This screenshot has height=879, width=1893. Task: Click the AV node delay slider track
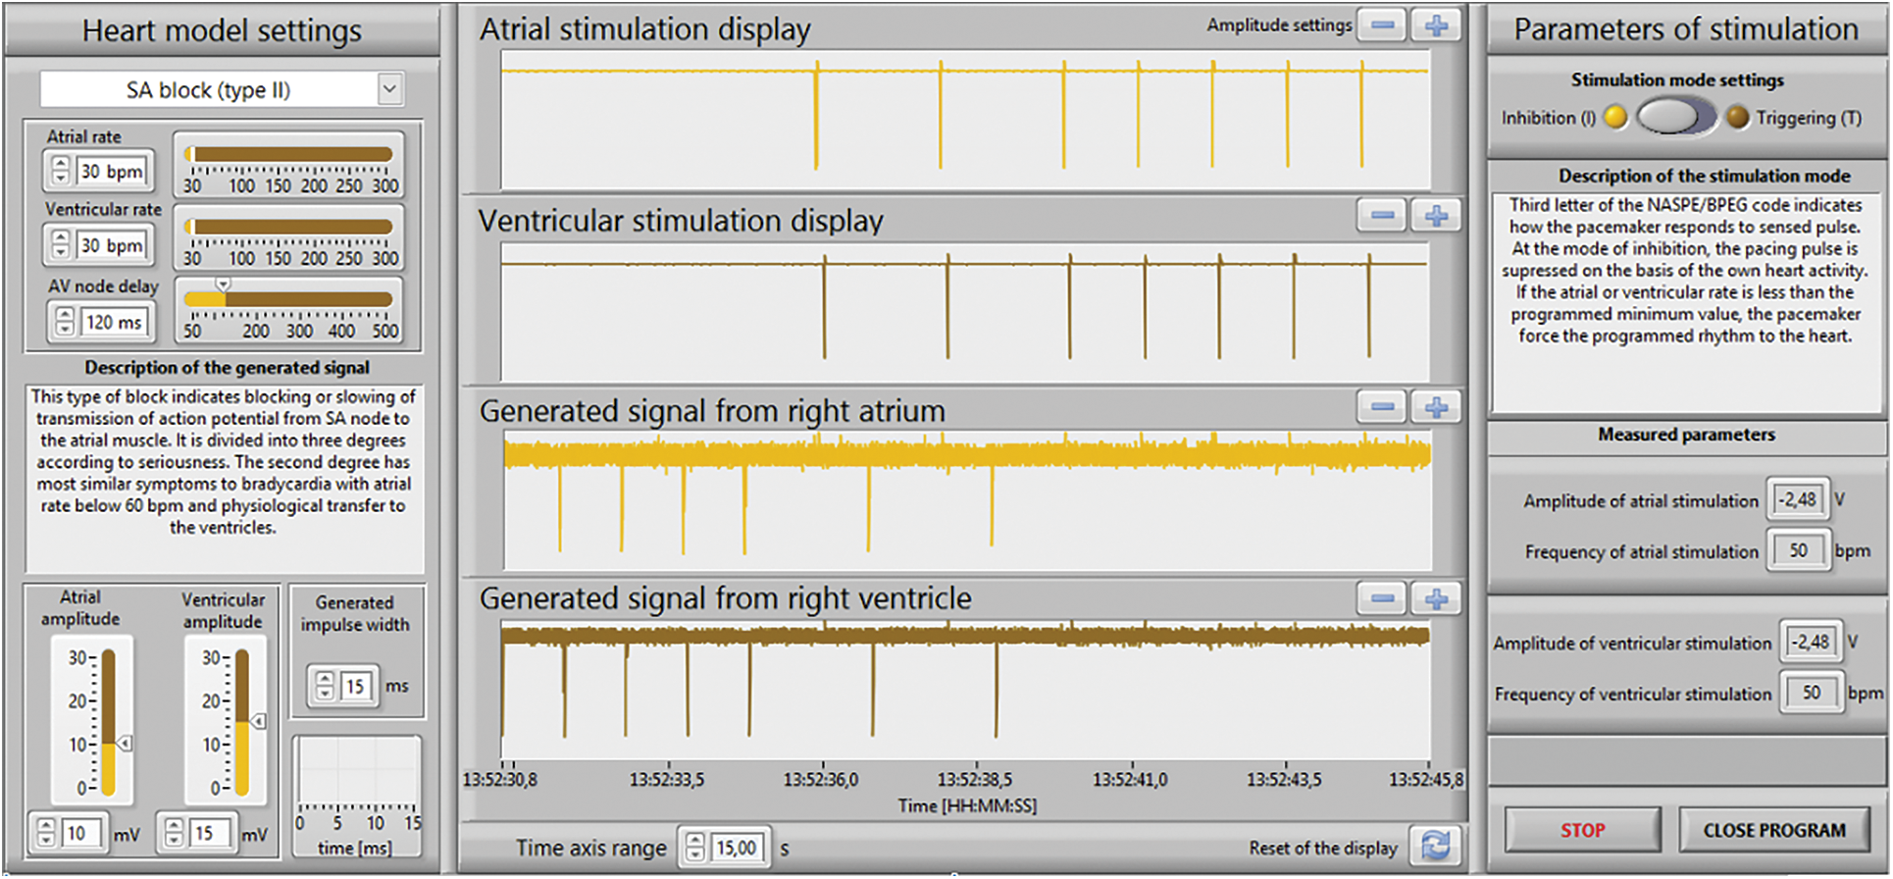click(x=289, y=299)
